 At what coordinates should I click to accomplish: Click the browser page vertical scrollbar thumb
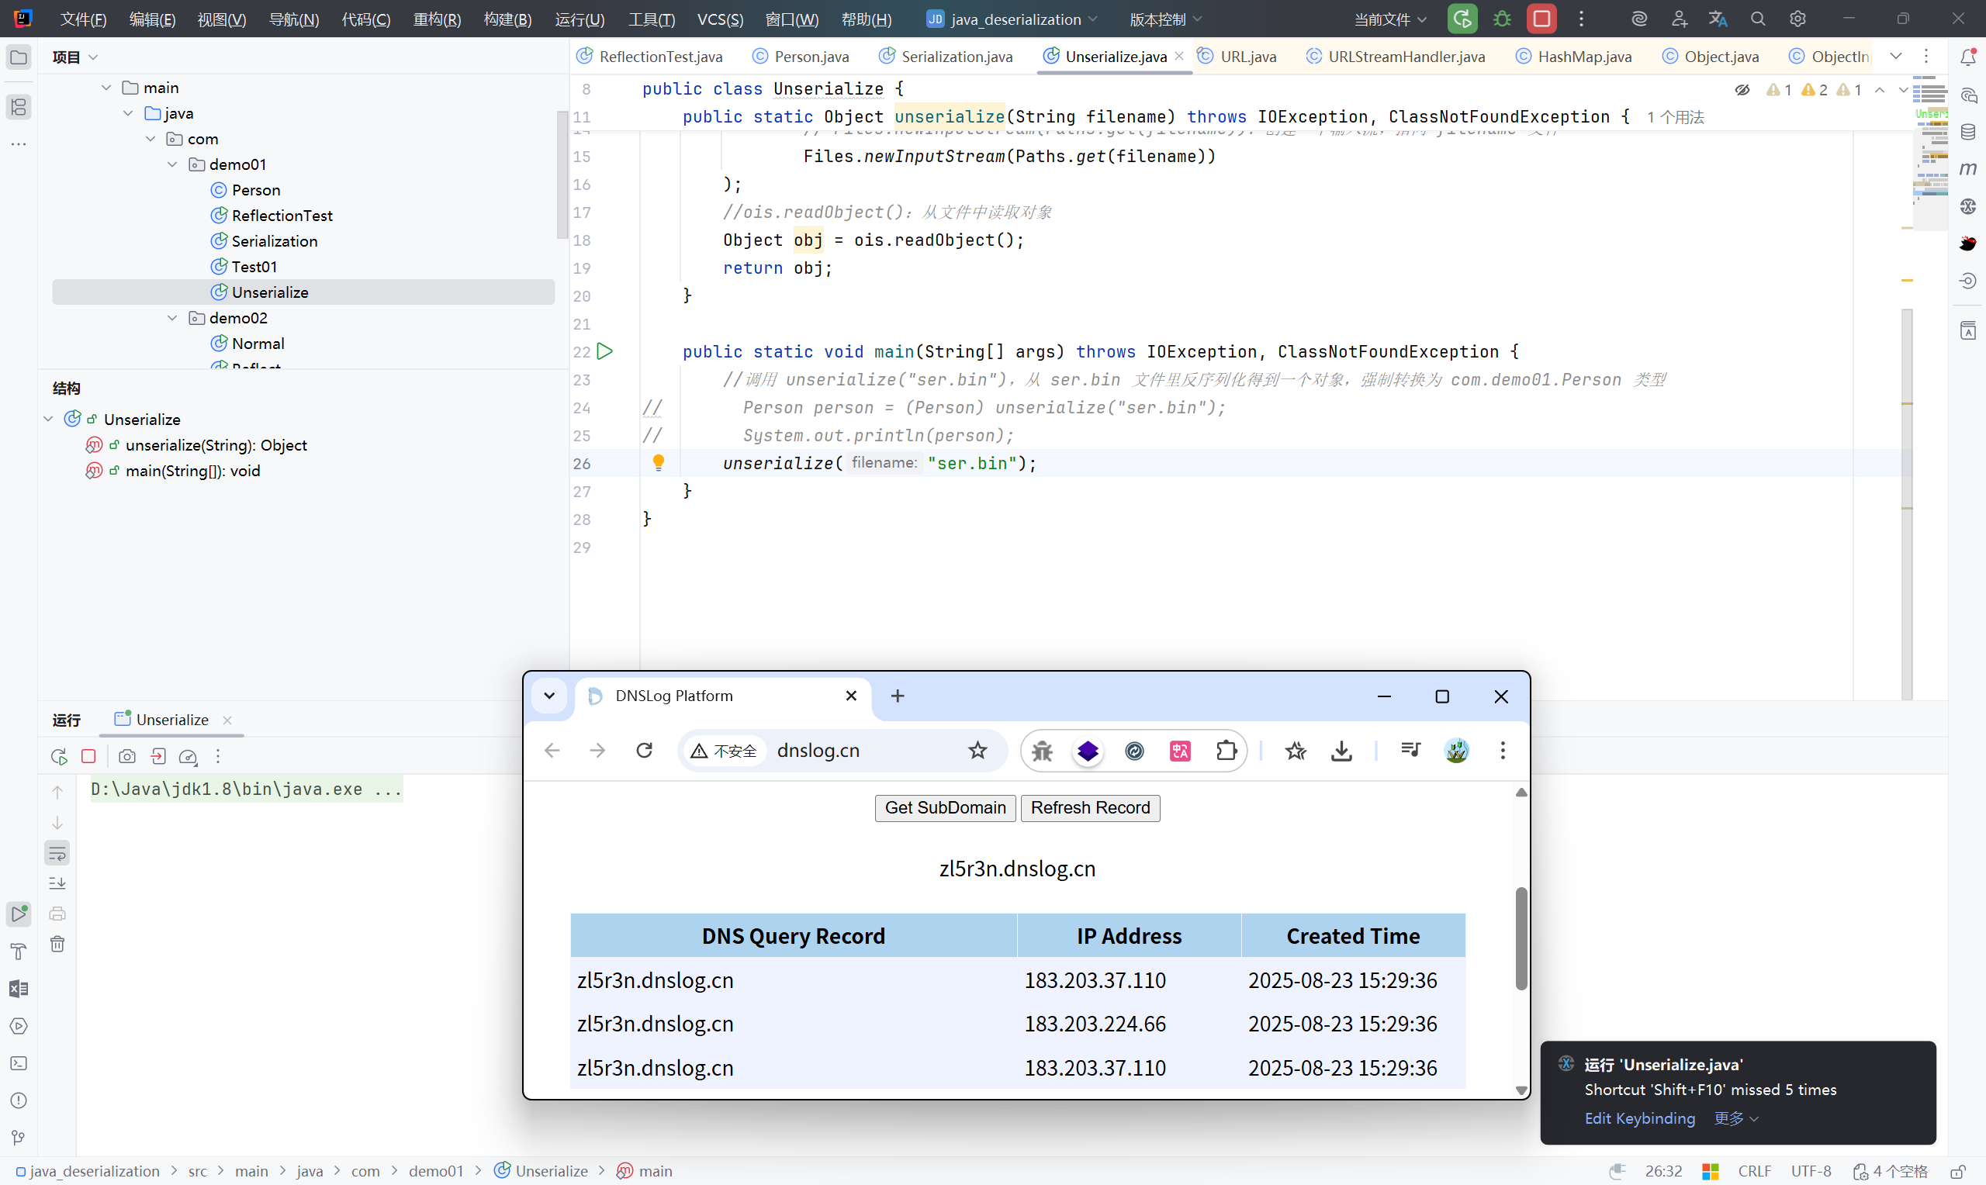coord(1521,938)
